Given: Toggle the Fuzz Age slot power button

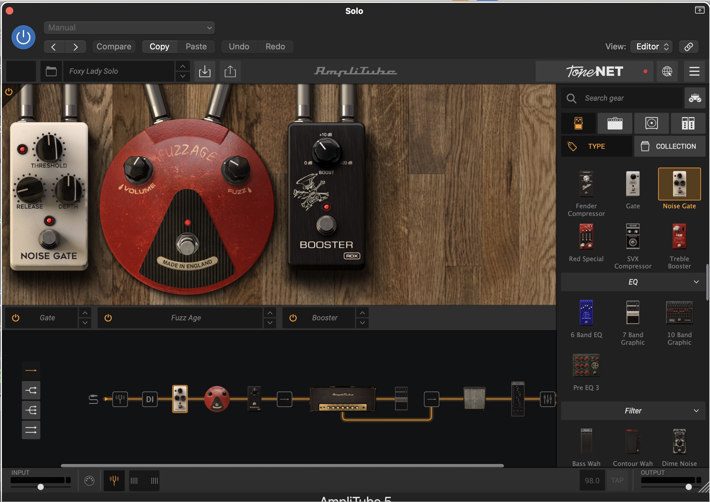Looking at the screenshot, I should tap(108, 318).
